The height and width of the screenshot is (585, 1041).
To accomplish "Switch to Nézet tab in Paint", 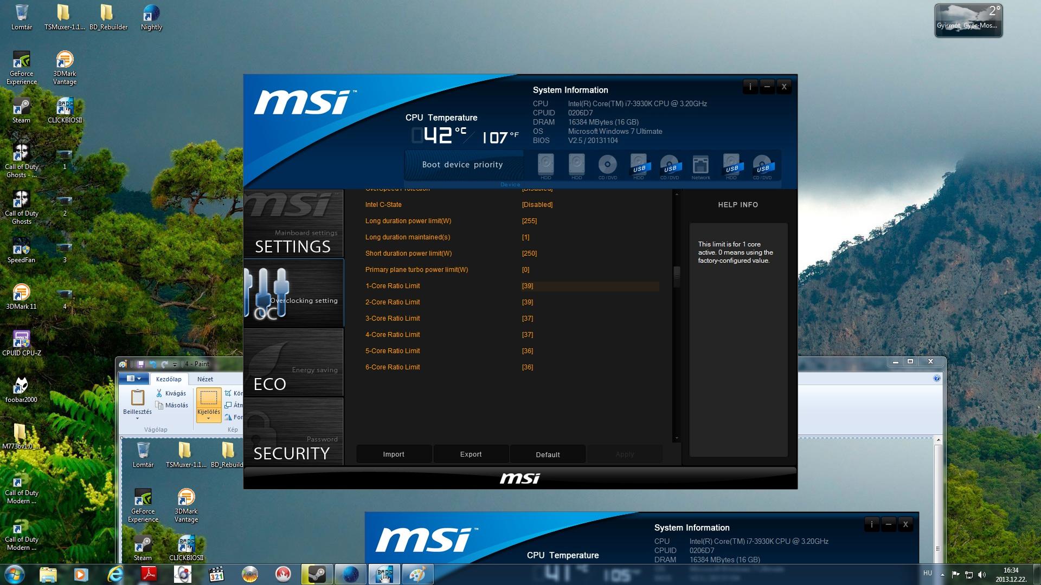I will [x=205, y=379].
